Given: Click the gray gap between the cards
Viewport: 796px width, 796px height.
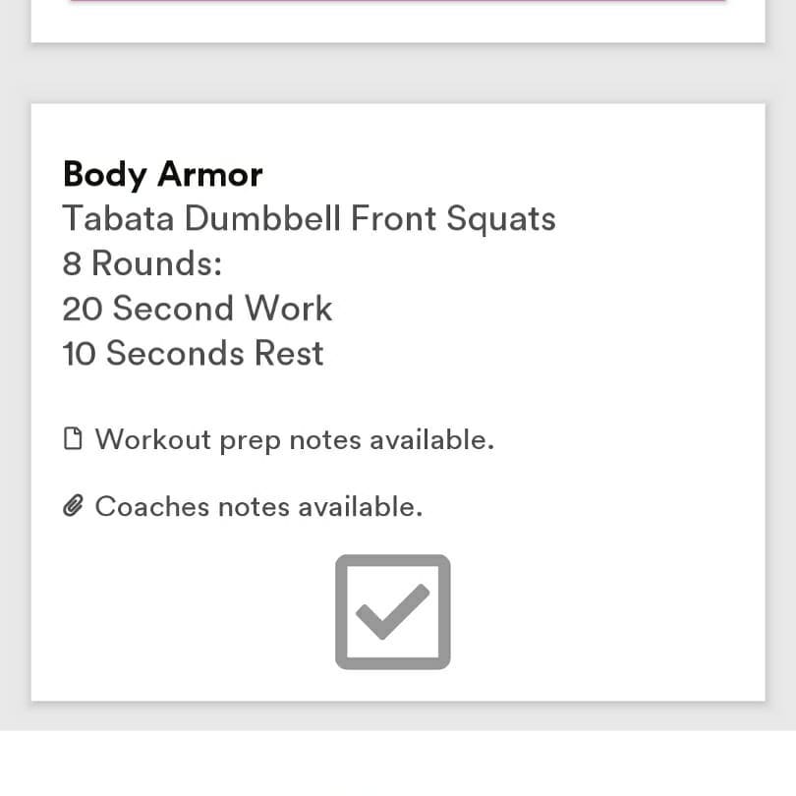Looking at the screenshot, I should (397, 73).
